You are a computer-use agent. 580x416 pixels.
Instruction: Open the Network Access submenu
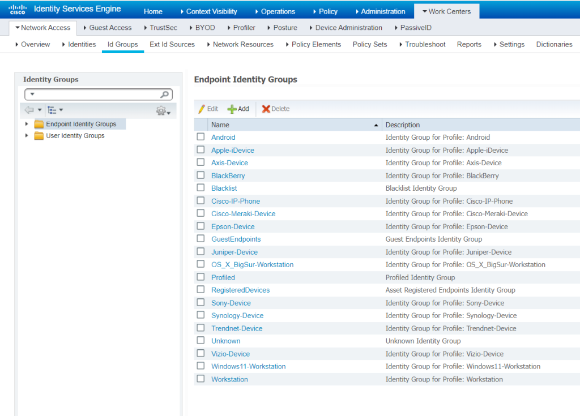pos(42,28)
